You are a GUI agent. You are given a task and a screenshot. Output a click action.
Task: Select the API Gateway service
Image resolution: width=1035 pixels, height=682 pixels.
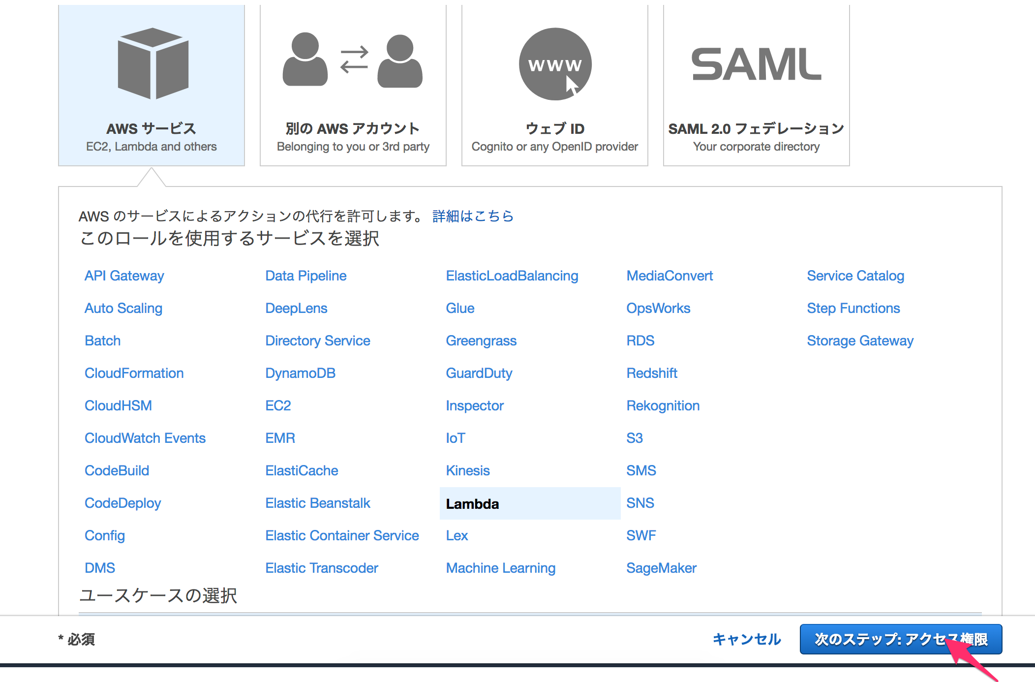[124, 276]
